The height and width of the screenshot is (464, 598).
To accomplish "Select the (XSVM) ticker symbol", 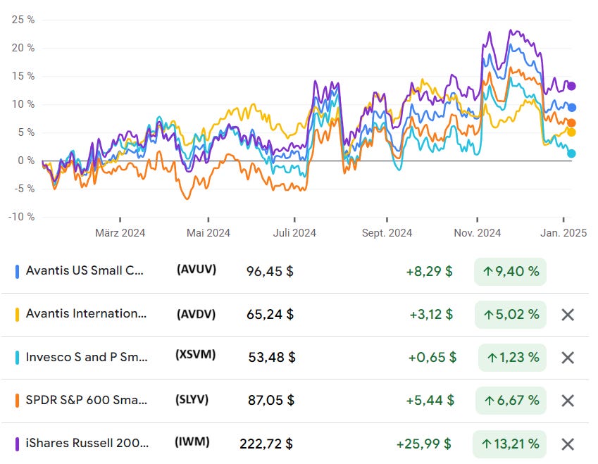I will point(196,355).
